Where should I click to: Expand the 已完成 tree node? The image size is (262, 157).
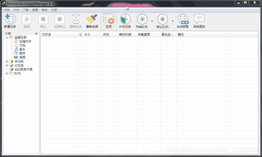(7, 65)
